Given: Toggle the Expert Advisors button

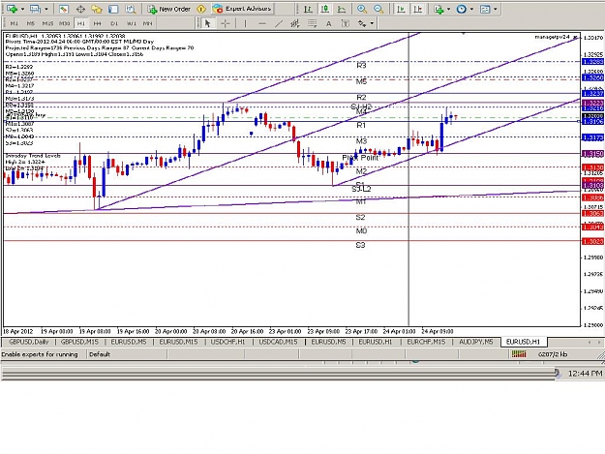Looking at the screenshot, I should [x=242, y=9].
